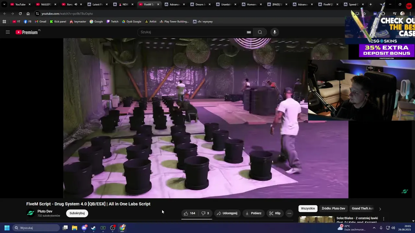Switch to the Homem browser tab
Image resolution: width=415 pixels, height=233 pixels.
(x=251, y=5)
